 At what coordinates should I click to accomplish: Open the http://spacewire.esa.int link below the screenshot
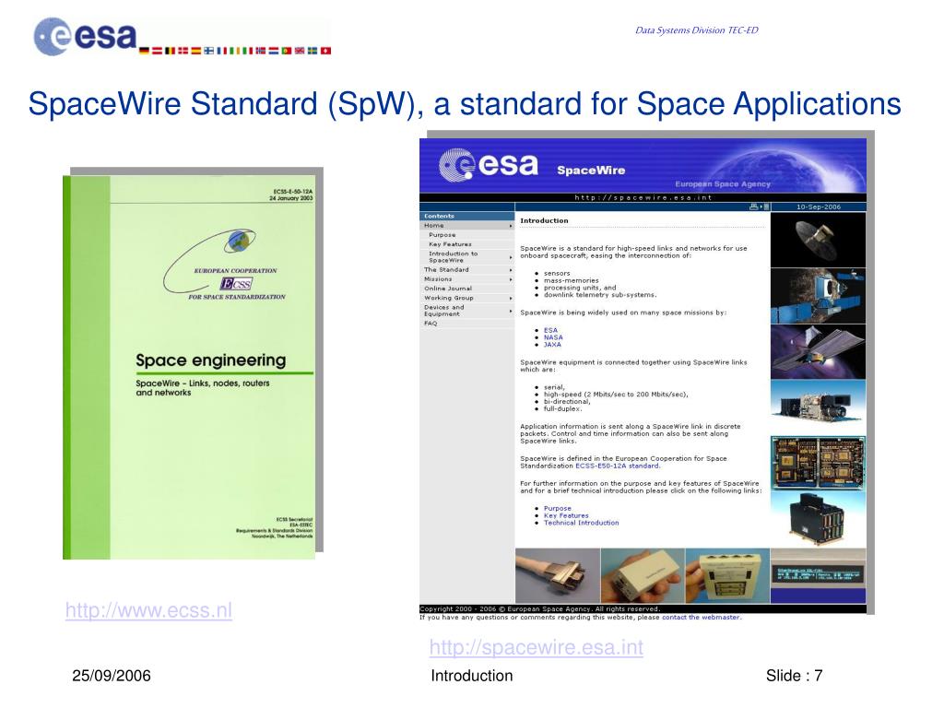tap(536, 647)
